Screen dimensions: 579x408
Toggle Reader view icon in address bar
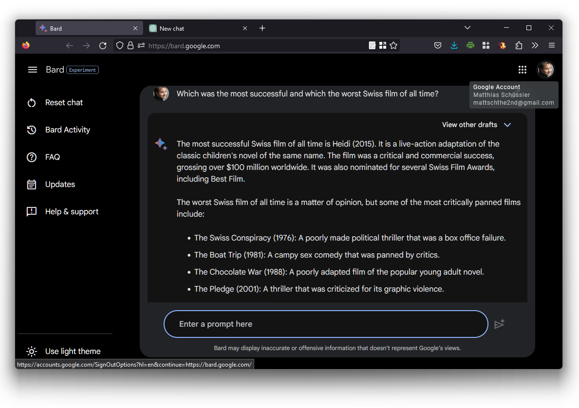372,45
